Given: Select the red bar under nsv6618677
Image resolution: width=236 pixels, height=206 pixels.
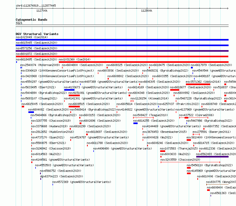Looking at the screenshot, I should pos(175,90).
